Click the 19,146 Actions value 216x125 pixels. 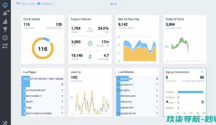coord(77,55)
